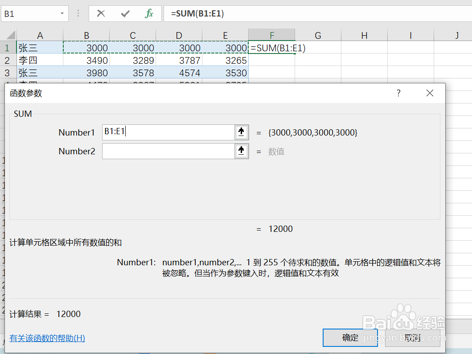The height and width of the screenshot is (354, 472).
Task: Click the empty Number2 input field
Action: click(x=169, y=151)
